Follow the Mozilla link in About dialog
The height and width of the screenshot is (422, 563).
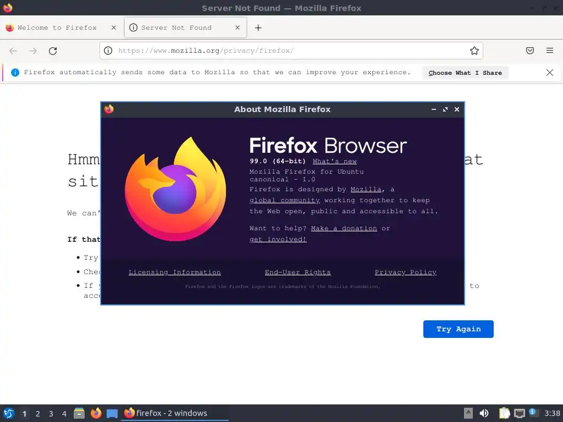tap(366, 189)
